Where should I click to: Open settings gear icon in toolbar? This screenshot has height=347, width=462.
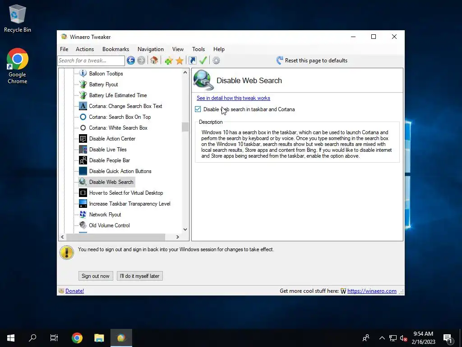[216, 61]
